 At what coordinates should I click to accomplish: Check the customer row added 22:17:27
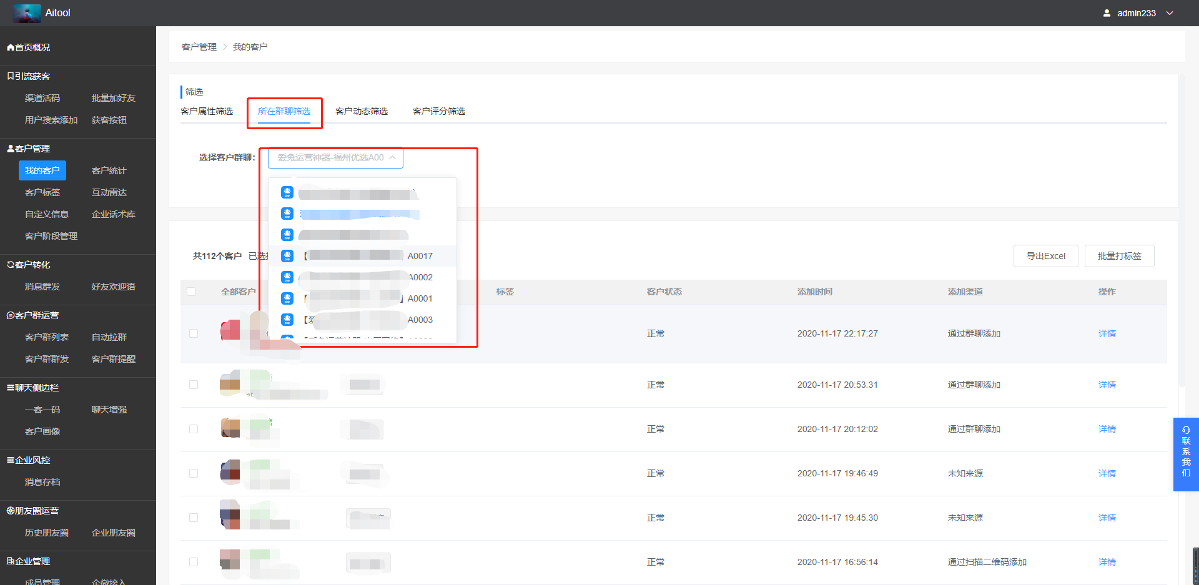click(194, 333)
